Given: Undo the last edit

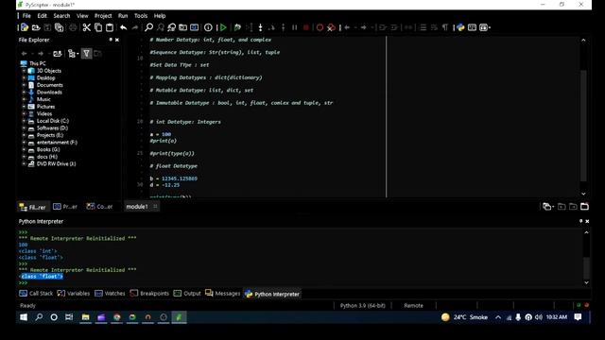Looking at the screenshot, I should [x=124, y=27].
